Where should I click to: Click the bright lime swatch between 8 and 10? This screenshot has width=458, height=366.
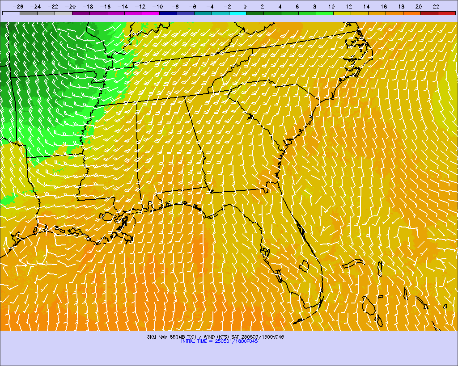coord(325,13)
